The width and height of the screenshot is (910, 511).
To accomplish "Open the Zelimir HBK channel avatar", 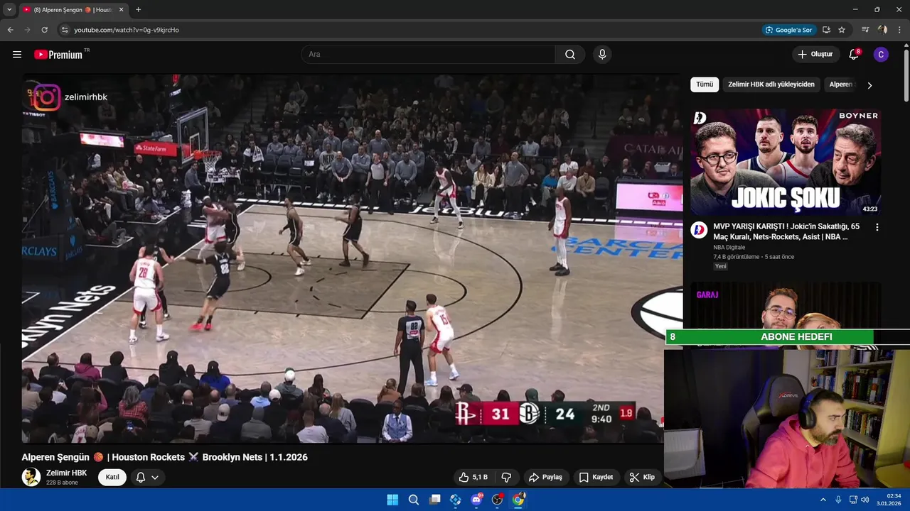I will tap(31, 477).
